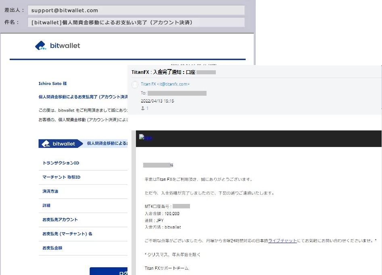Screen dimensions: 382x275
Task: Select the お支払先アカウント row
Action: 83,220
